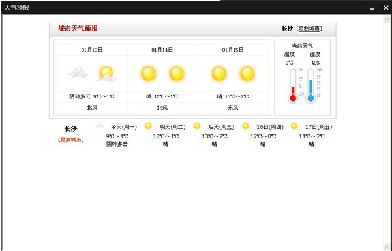Click the second sun icon under 01月14日
The image size is (392, 251).
177,74
